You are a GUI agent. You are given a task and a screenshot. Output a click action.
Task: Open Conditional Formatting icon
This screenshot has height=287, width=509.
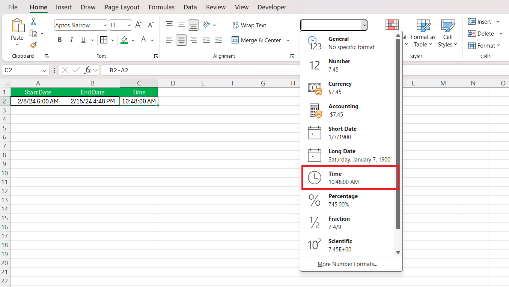[392, 25]
